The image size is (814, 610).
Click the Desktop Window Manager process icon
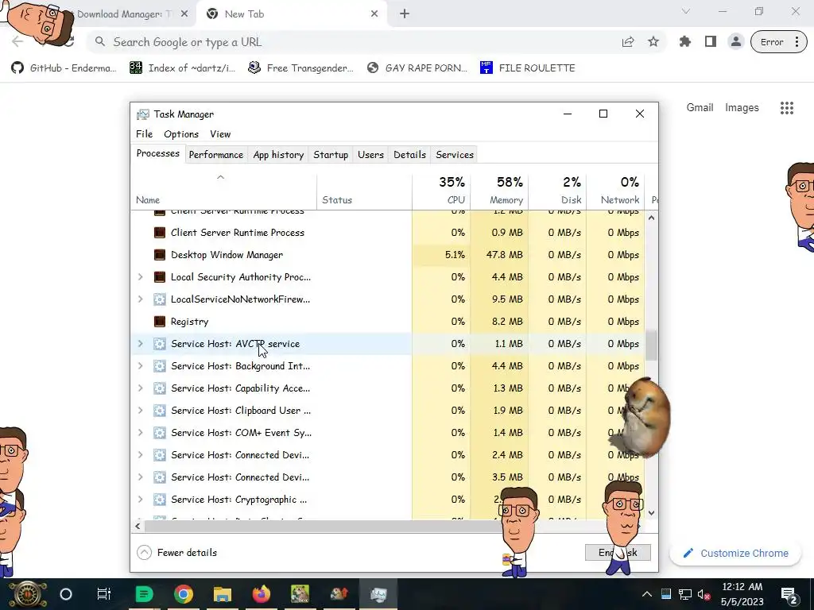160,255
